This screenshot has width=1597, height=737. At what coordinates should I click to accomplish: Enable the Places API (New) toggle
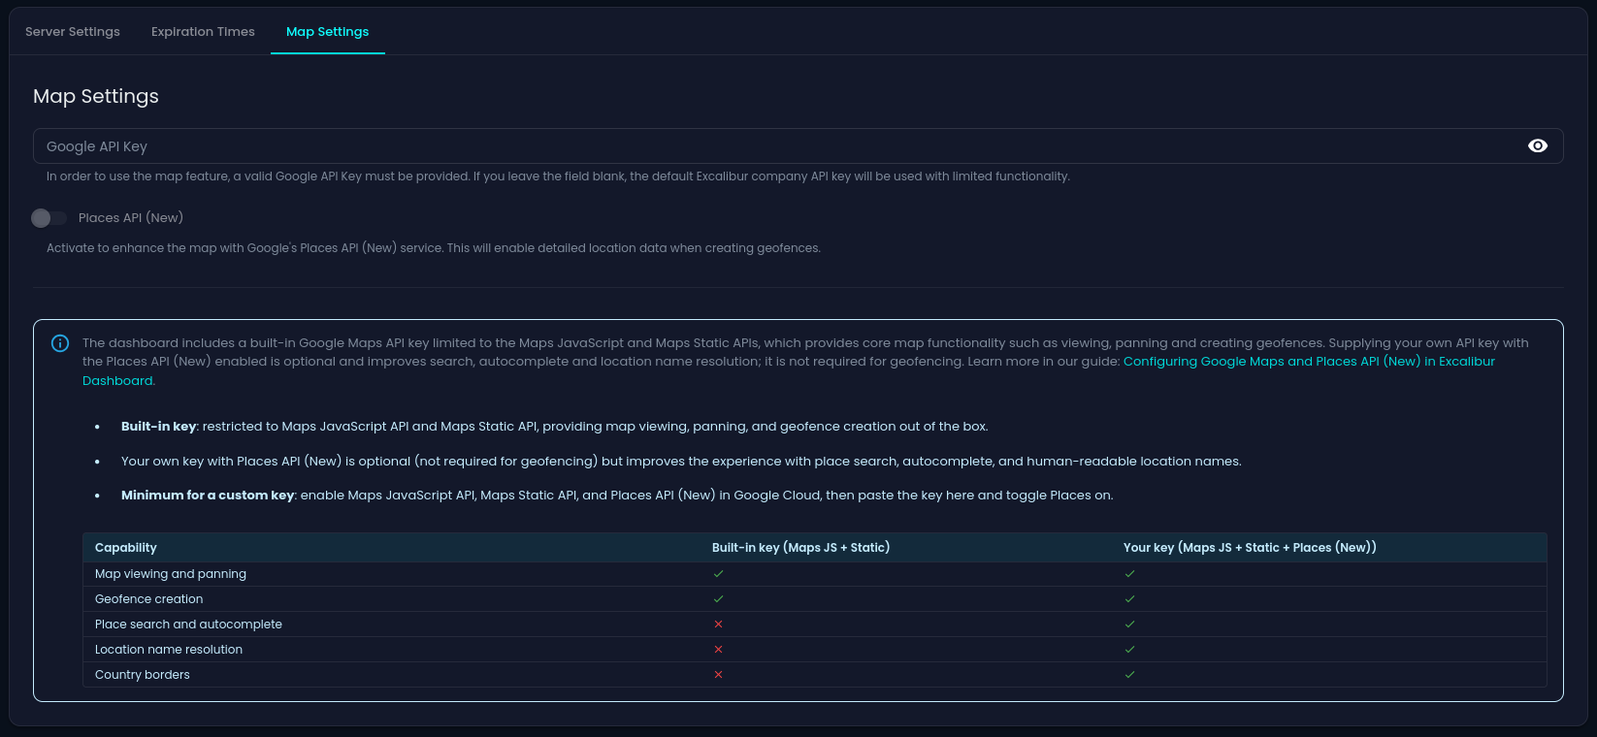[x=49, y=218]
